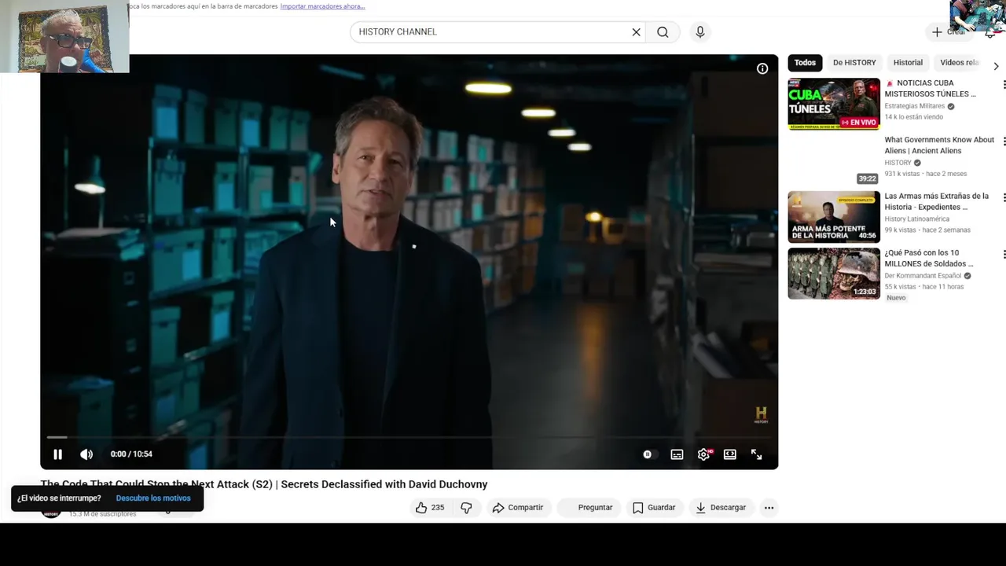The image size is (1006, 566).
Task: Enter fullscreen mode
Action: pos(756,454)
